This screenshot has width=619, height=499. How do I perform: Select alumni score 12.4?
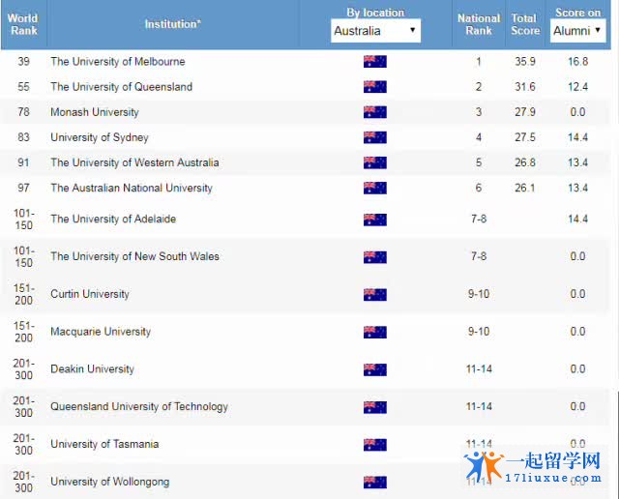[x=578, y=87]
